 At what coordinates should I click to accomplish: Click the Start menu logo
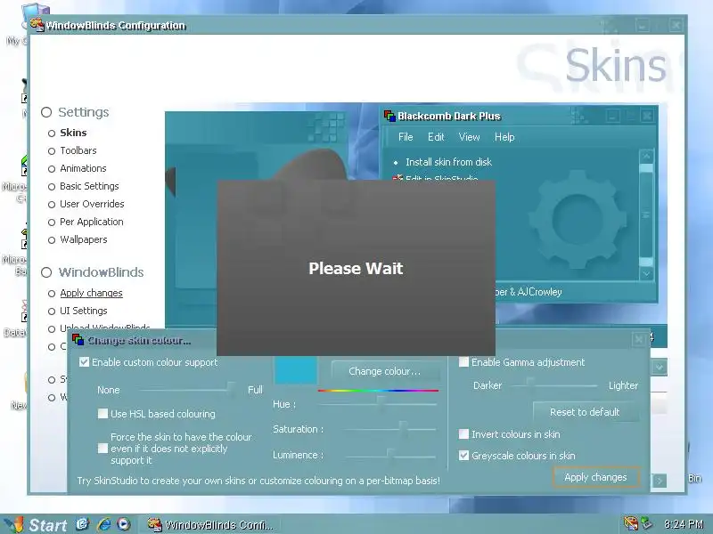[x=13, y=524]
